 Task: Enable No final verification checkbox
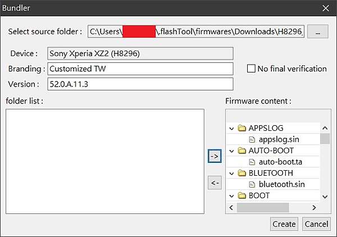coord(251,69)
